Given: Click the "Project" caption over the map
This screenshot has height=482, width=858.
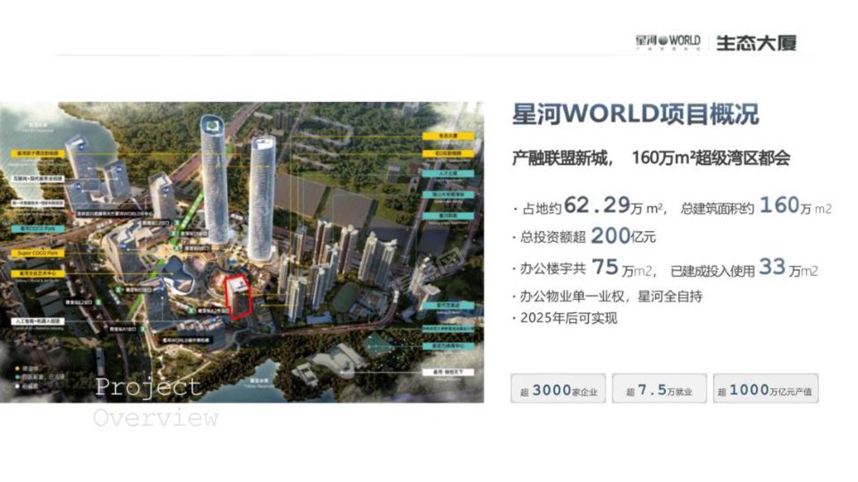Looking at the screenshot, I should coord(148,387).
